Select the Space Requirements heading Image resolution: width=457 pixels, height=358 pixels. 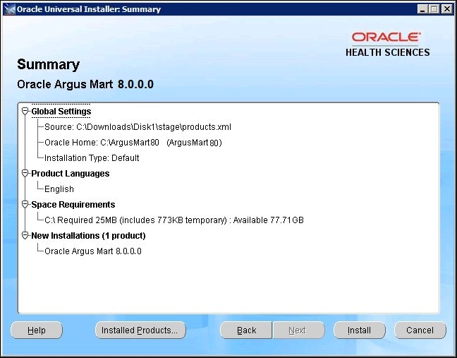pyautogui.click(x=73, y=205)
